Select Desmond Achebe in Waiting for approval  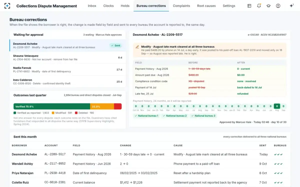[x=67, y=45]
